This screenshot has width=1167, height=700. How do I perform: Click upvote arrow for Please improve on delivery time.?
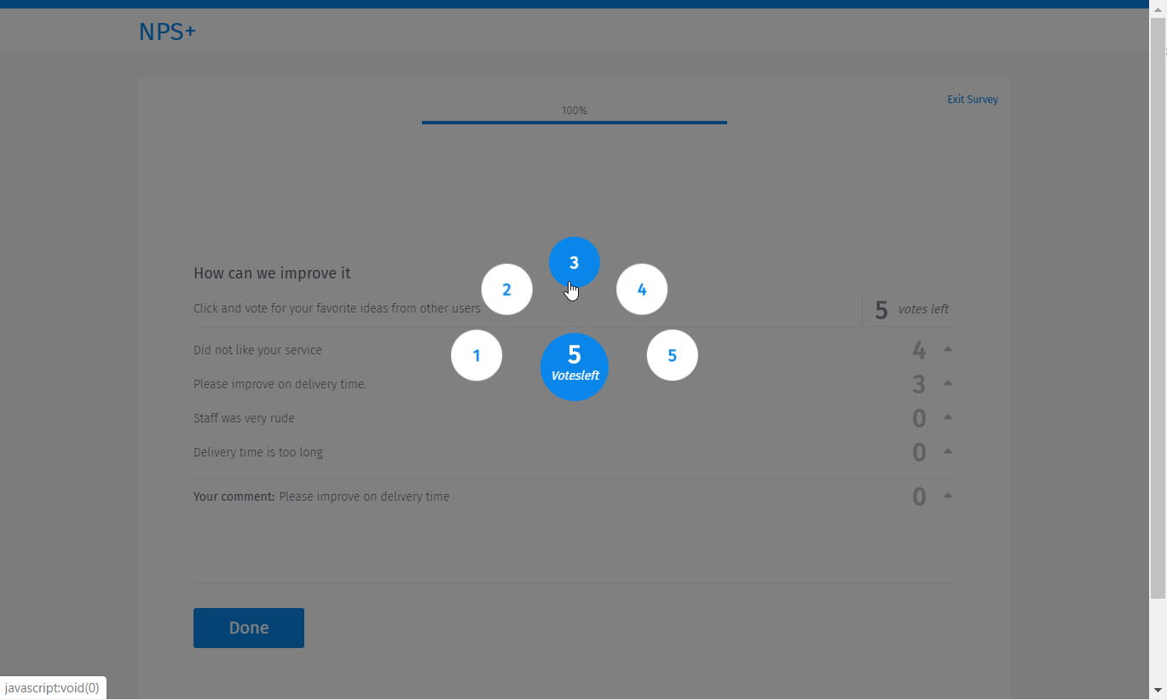pyautogui.click(x=946, y=383)
